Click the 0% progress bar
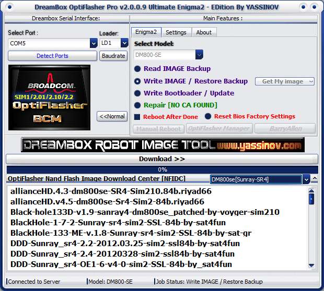 pos(163,169)
